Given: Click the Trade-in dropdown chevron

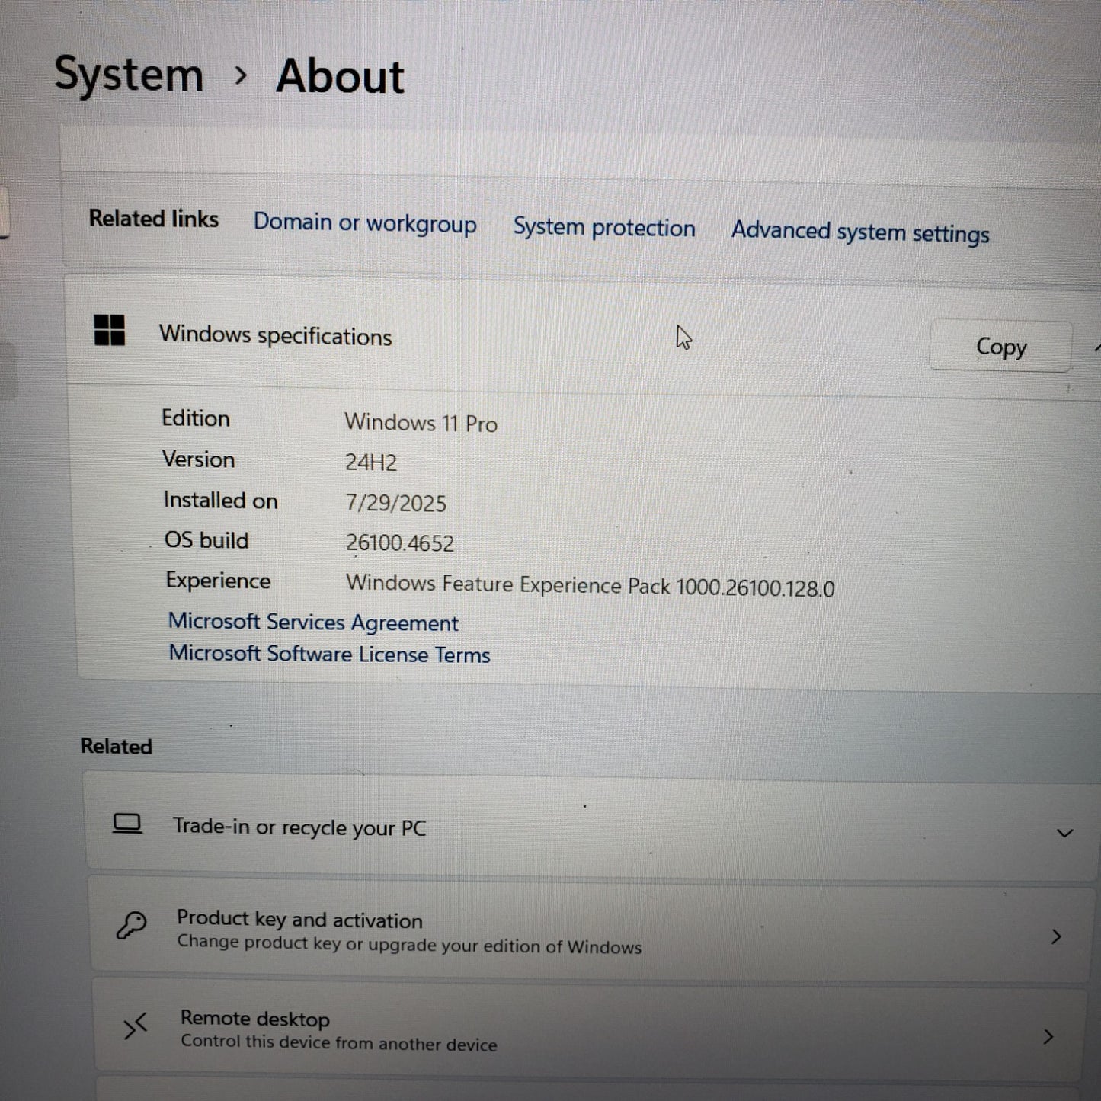Looking at the screenshot, I should tap(1064, 833).
